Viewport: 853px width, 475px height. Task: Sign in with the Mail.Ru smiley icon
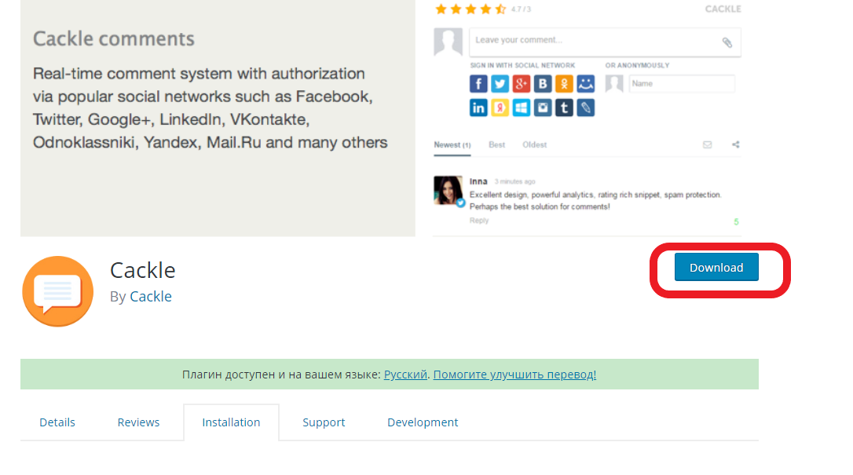pos(586,84)
